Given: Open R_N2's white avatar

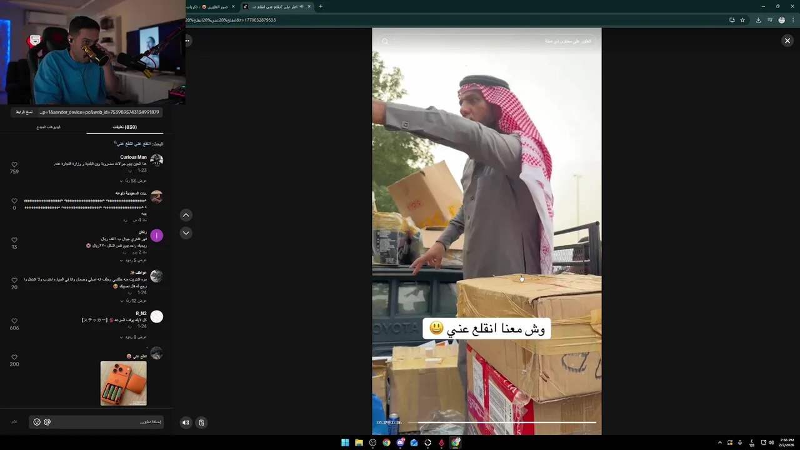Looking at the screenshot, I should [157, 317].
